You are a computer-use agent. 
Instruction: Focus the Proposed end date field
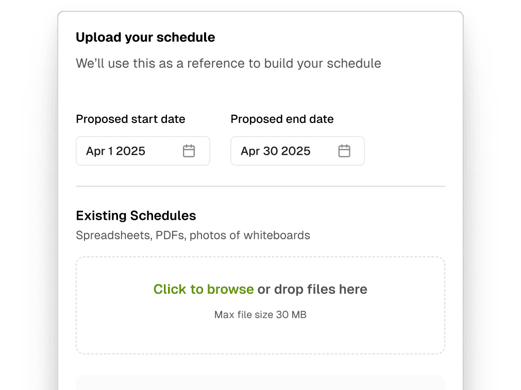coord(298,151)
